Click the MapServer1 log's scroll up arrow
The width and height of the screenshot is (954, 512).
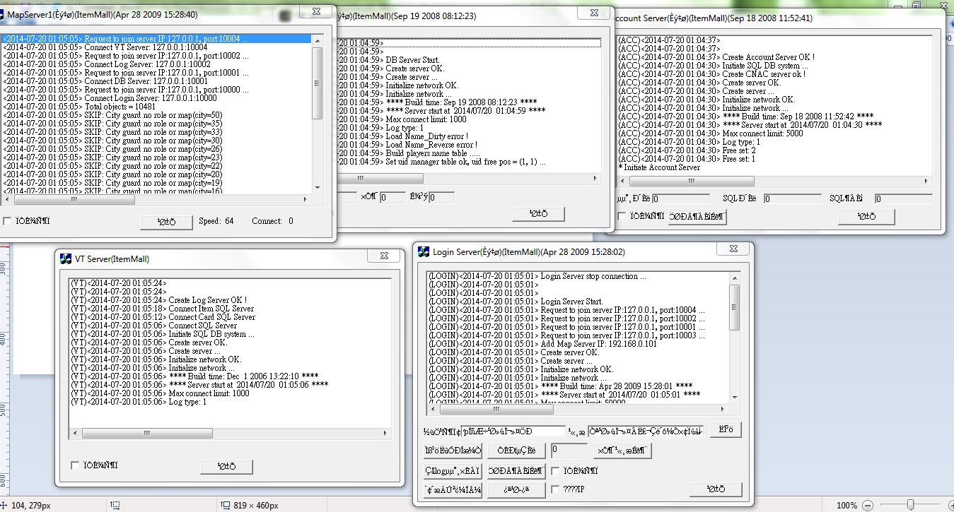[x=317, y=40]
